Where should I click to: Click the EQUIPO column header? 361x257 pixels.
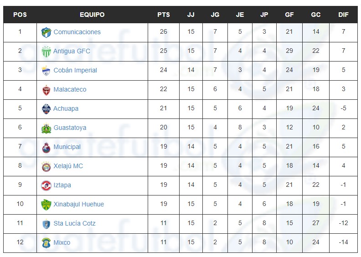(92, 15)
